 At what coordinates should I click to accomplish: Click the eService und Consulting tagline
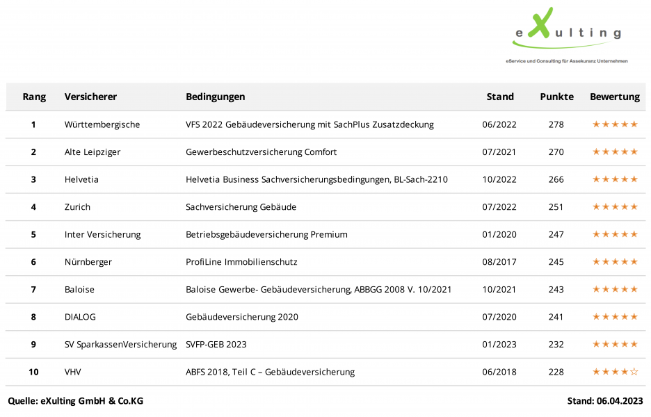point(567,61)
